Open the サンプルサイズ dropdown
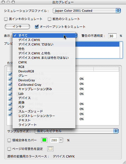 (76, 131)
